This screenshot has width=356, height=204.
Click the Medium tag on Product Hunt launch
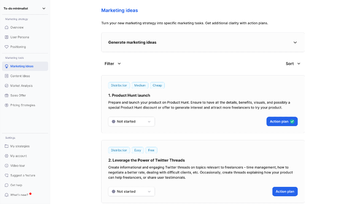pyautogui.click(x=140, y=85)
